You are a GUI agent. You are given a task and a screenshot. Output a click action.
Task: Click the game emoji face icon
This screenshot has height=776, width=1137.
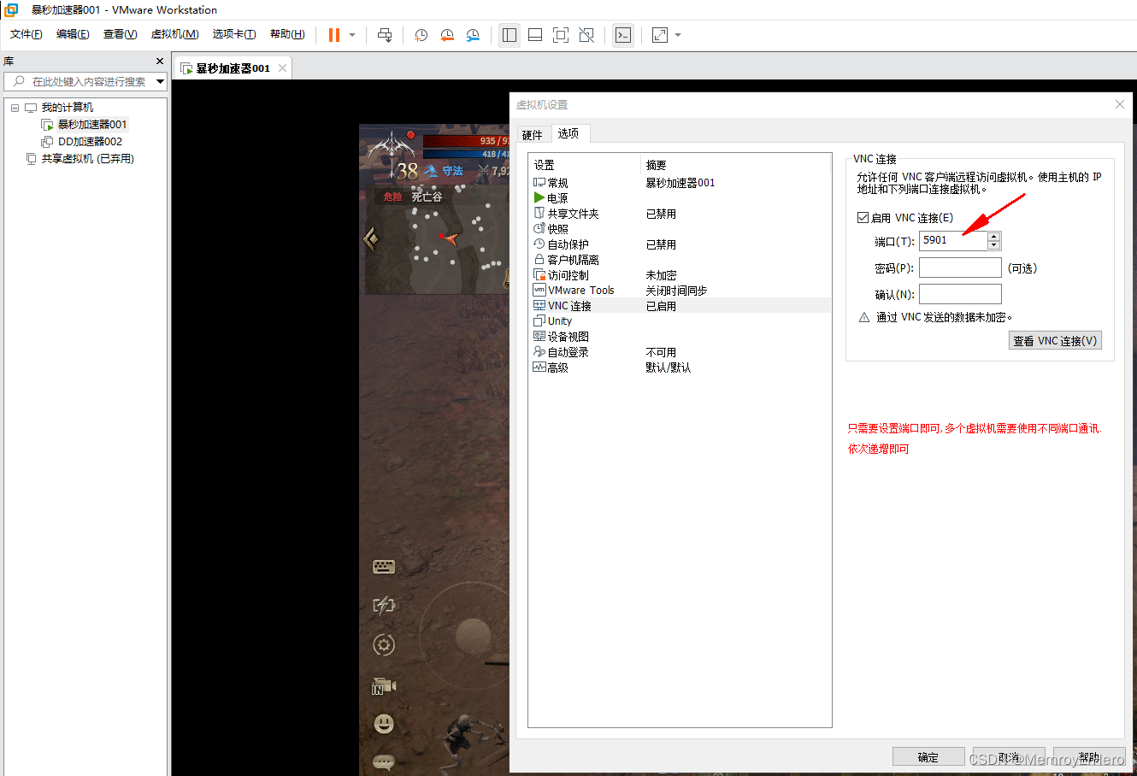[384, 724]
